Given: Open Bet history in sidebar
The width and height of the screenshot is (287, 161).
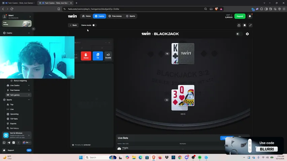Looking at the screenshot, I should [x=14, y=128].
